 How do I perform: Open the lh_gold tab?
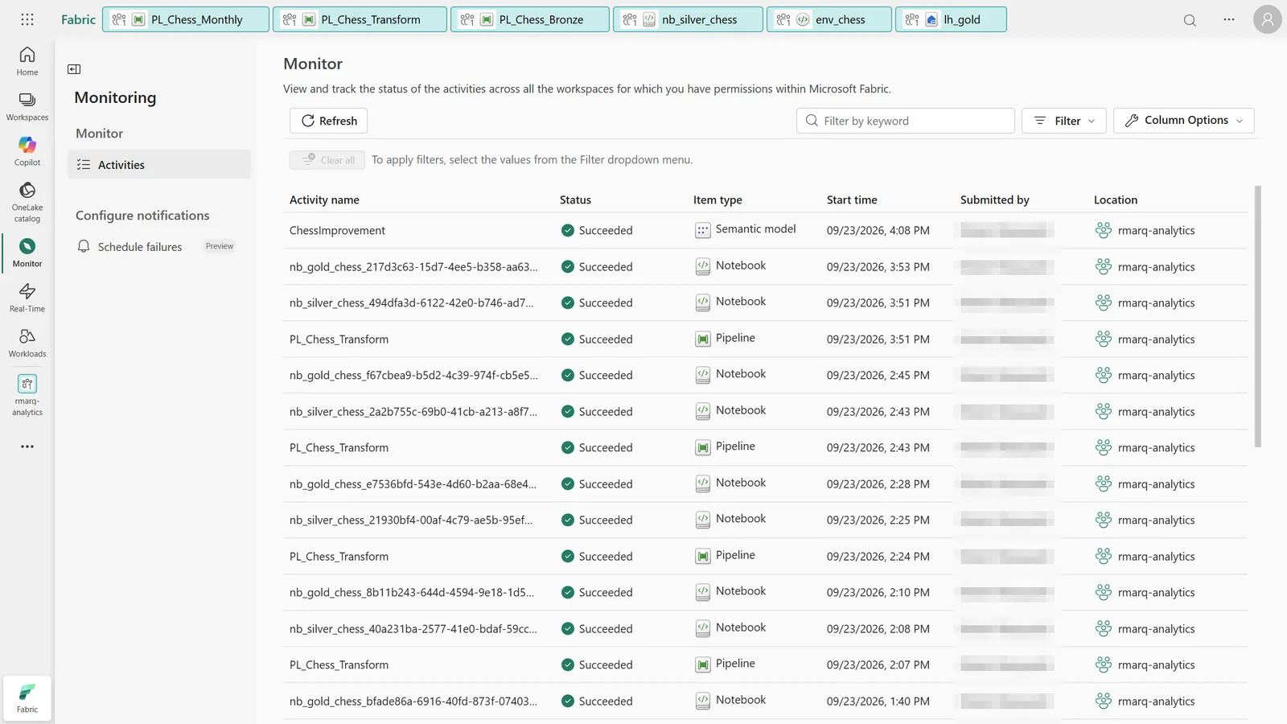tap(951, 19)
